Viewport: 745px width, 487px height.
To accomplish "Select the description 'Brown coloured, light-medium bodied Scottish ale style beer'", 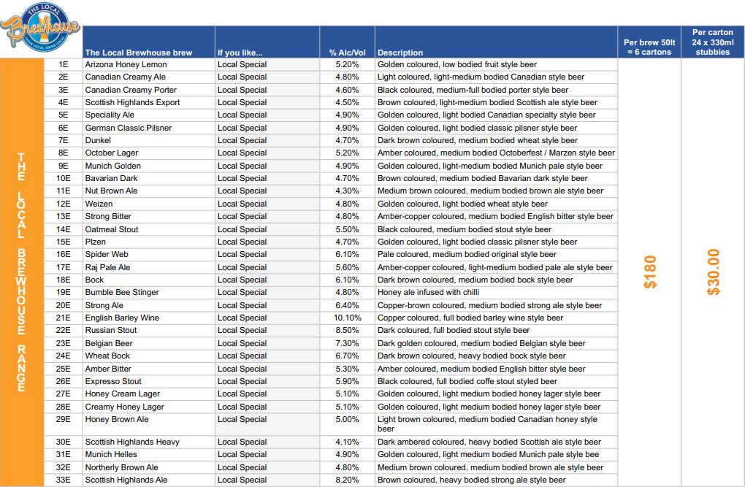I will pyautogui.click(x=487, y=102).
